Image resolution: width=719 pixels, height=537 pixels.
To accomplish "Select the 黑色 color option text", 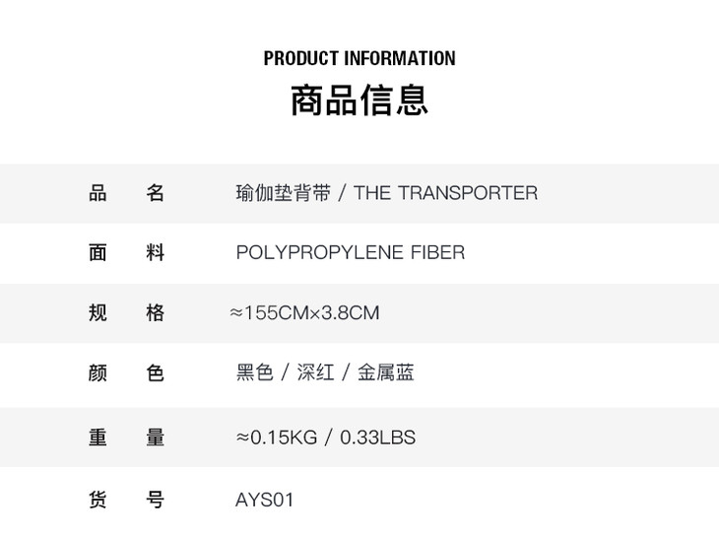I will [254, 373].
